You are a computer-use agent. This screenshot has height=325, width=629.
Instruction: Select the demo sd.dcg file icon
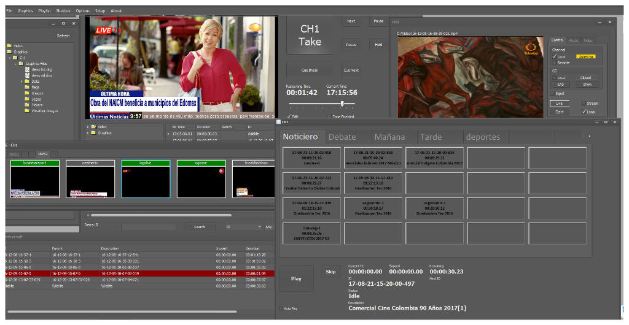coord(27,75)
